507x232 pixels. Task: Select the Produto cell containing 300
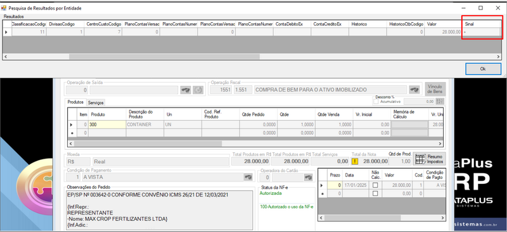point(107,125)
